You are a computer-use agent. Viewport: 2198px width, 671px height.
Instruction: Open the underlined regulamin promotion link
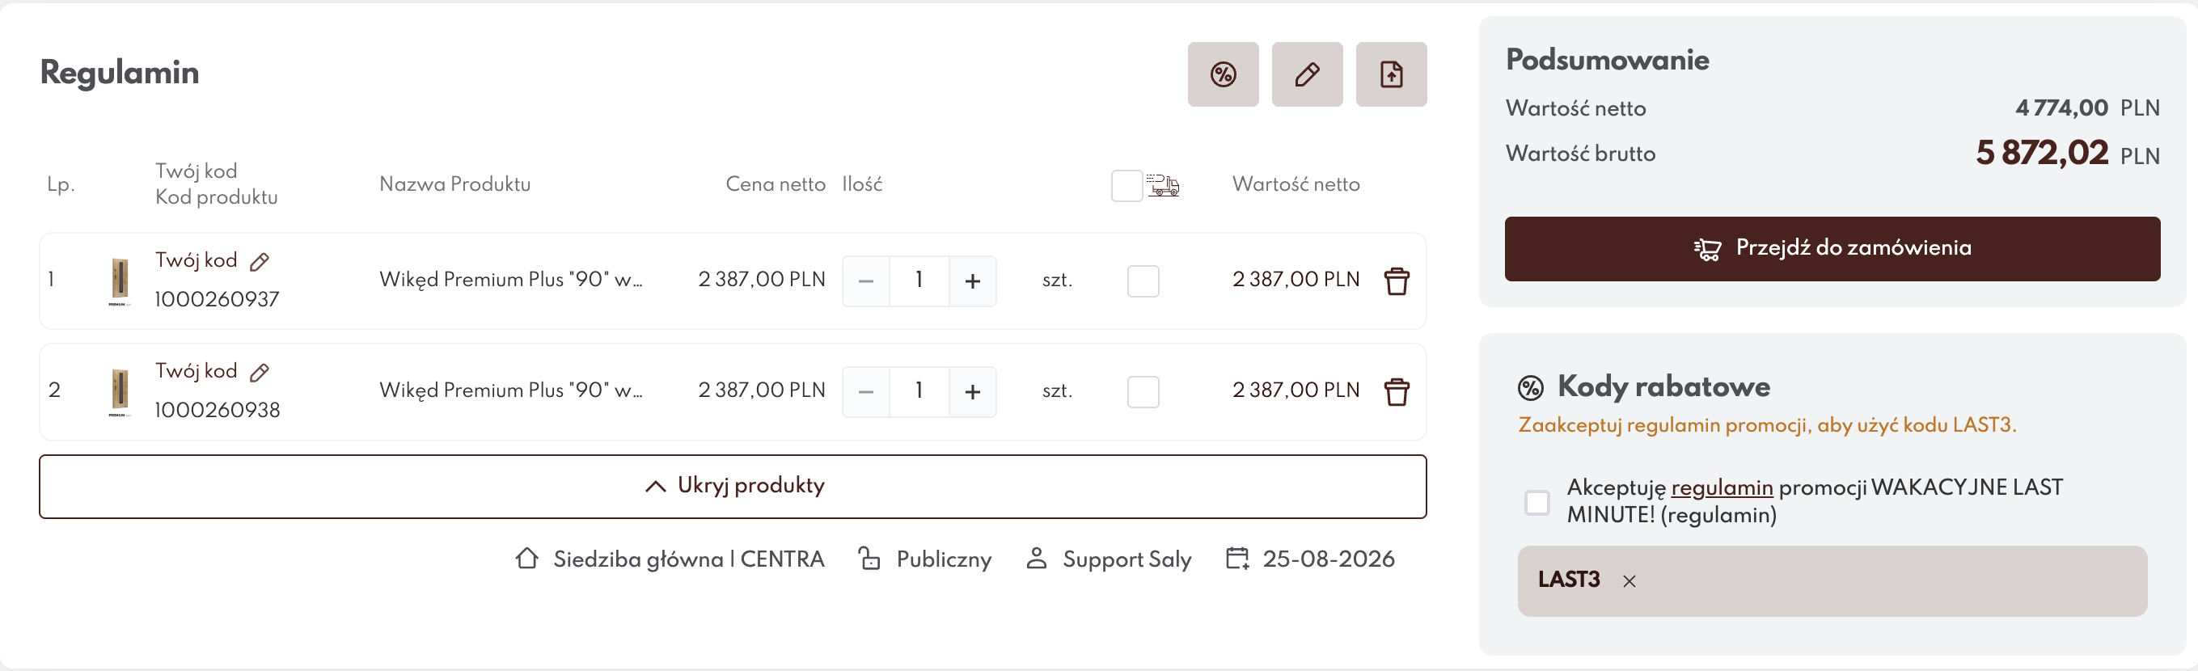point(1722,487)
